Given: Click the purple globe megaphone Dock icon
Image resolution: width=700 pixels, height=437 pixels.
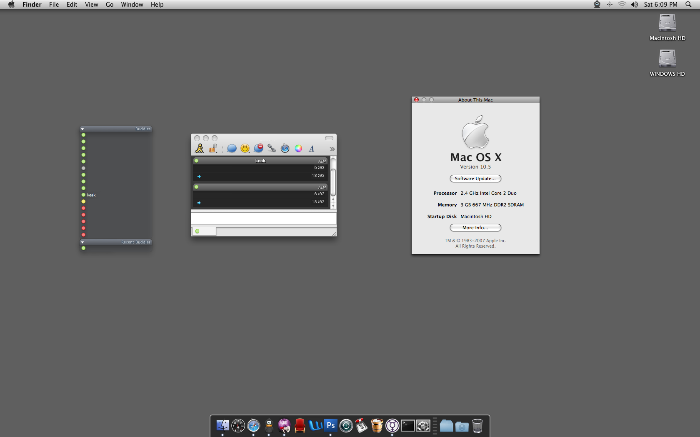Looking at the screenshot, I should click(x=284, y=425).
